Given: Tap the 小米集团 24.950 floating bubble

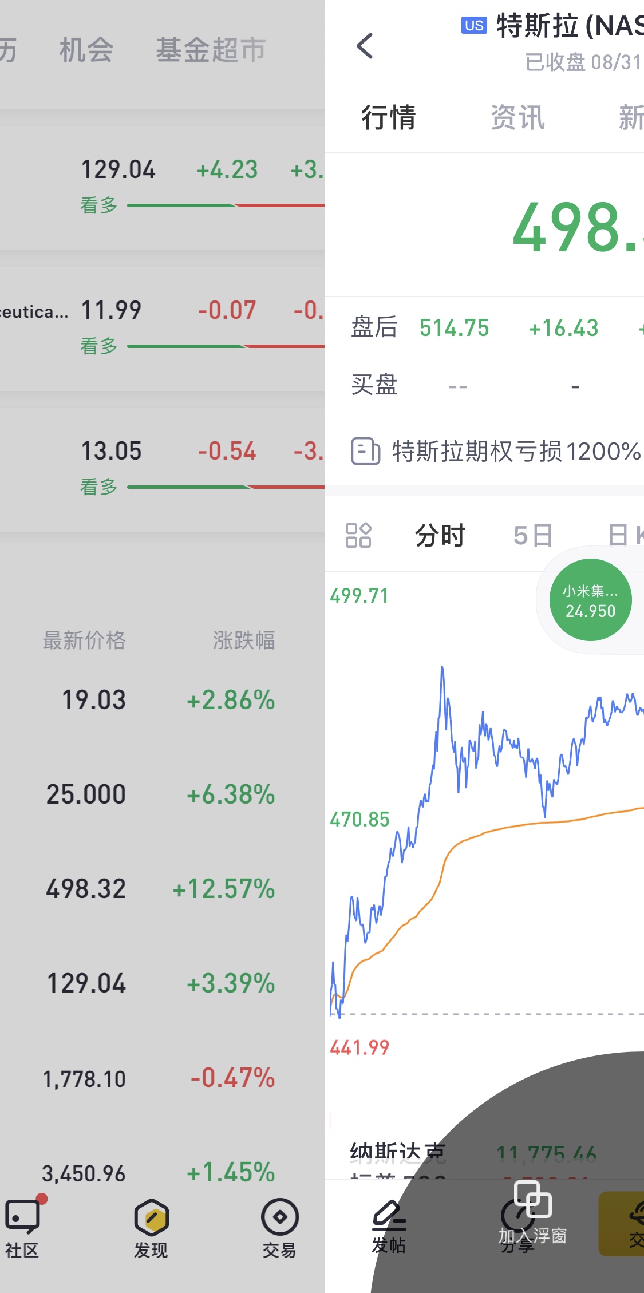Looking at the screenshot, I should (590, 600).
